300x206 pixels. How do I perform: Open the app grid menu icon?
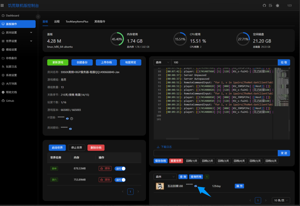(x=2, y=5)
